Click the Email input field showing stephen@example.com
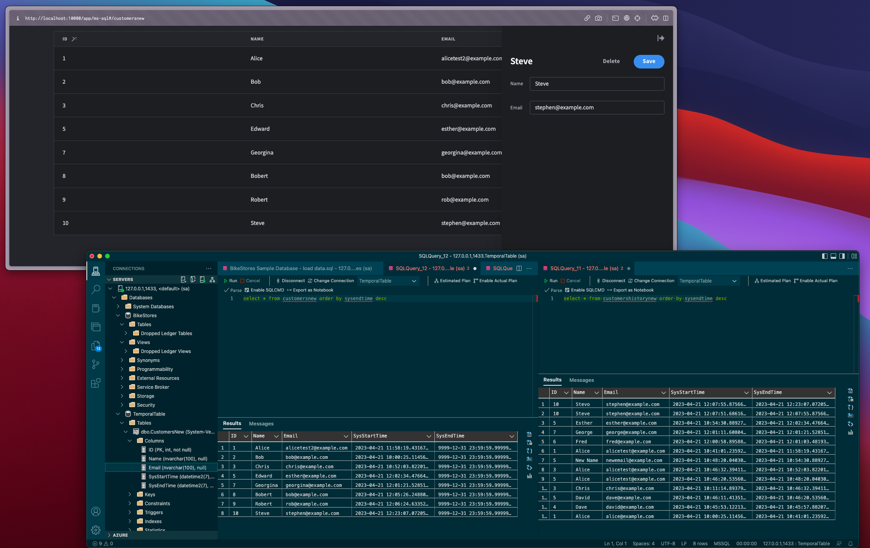 pyautogui.click(x=597, y=107)
